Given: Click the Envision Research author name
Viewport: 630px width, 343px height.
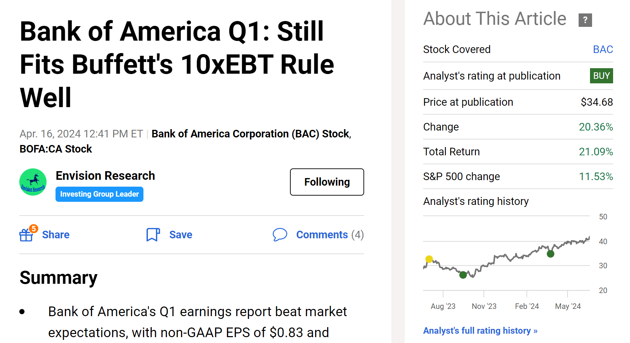Looking at the screenshot, I should point(105,176).
